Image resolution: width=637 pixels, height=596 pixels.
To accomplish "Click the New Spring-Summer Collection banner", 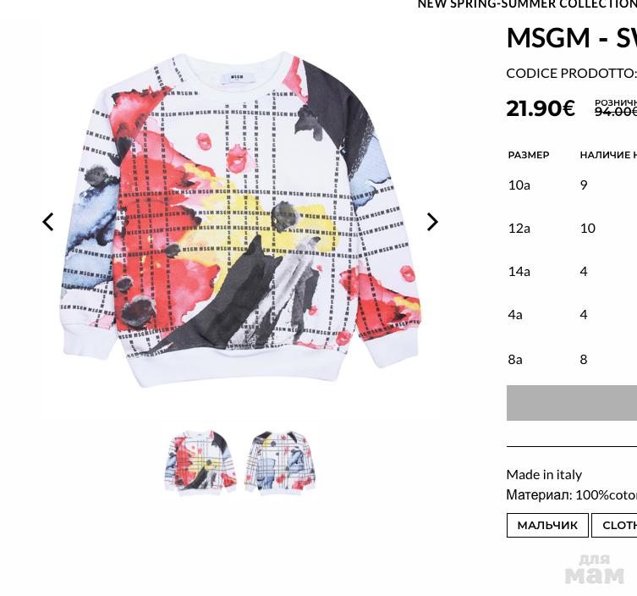I will (x=527, y=4).
